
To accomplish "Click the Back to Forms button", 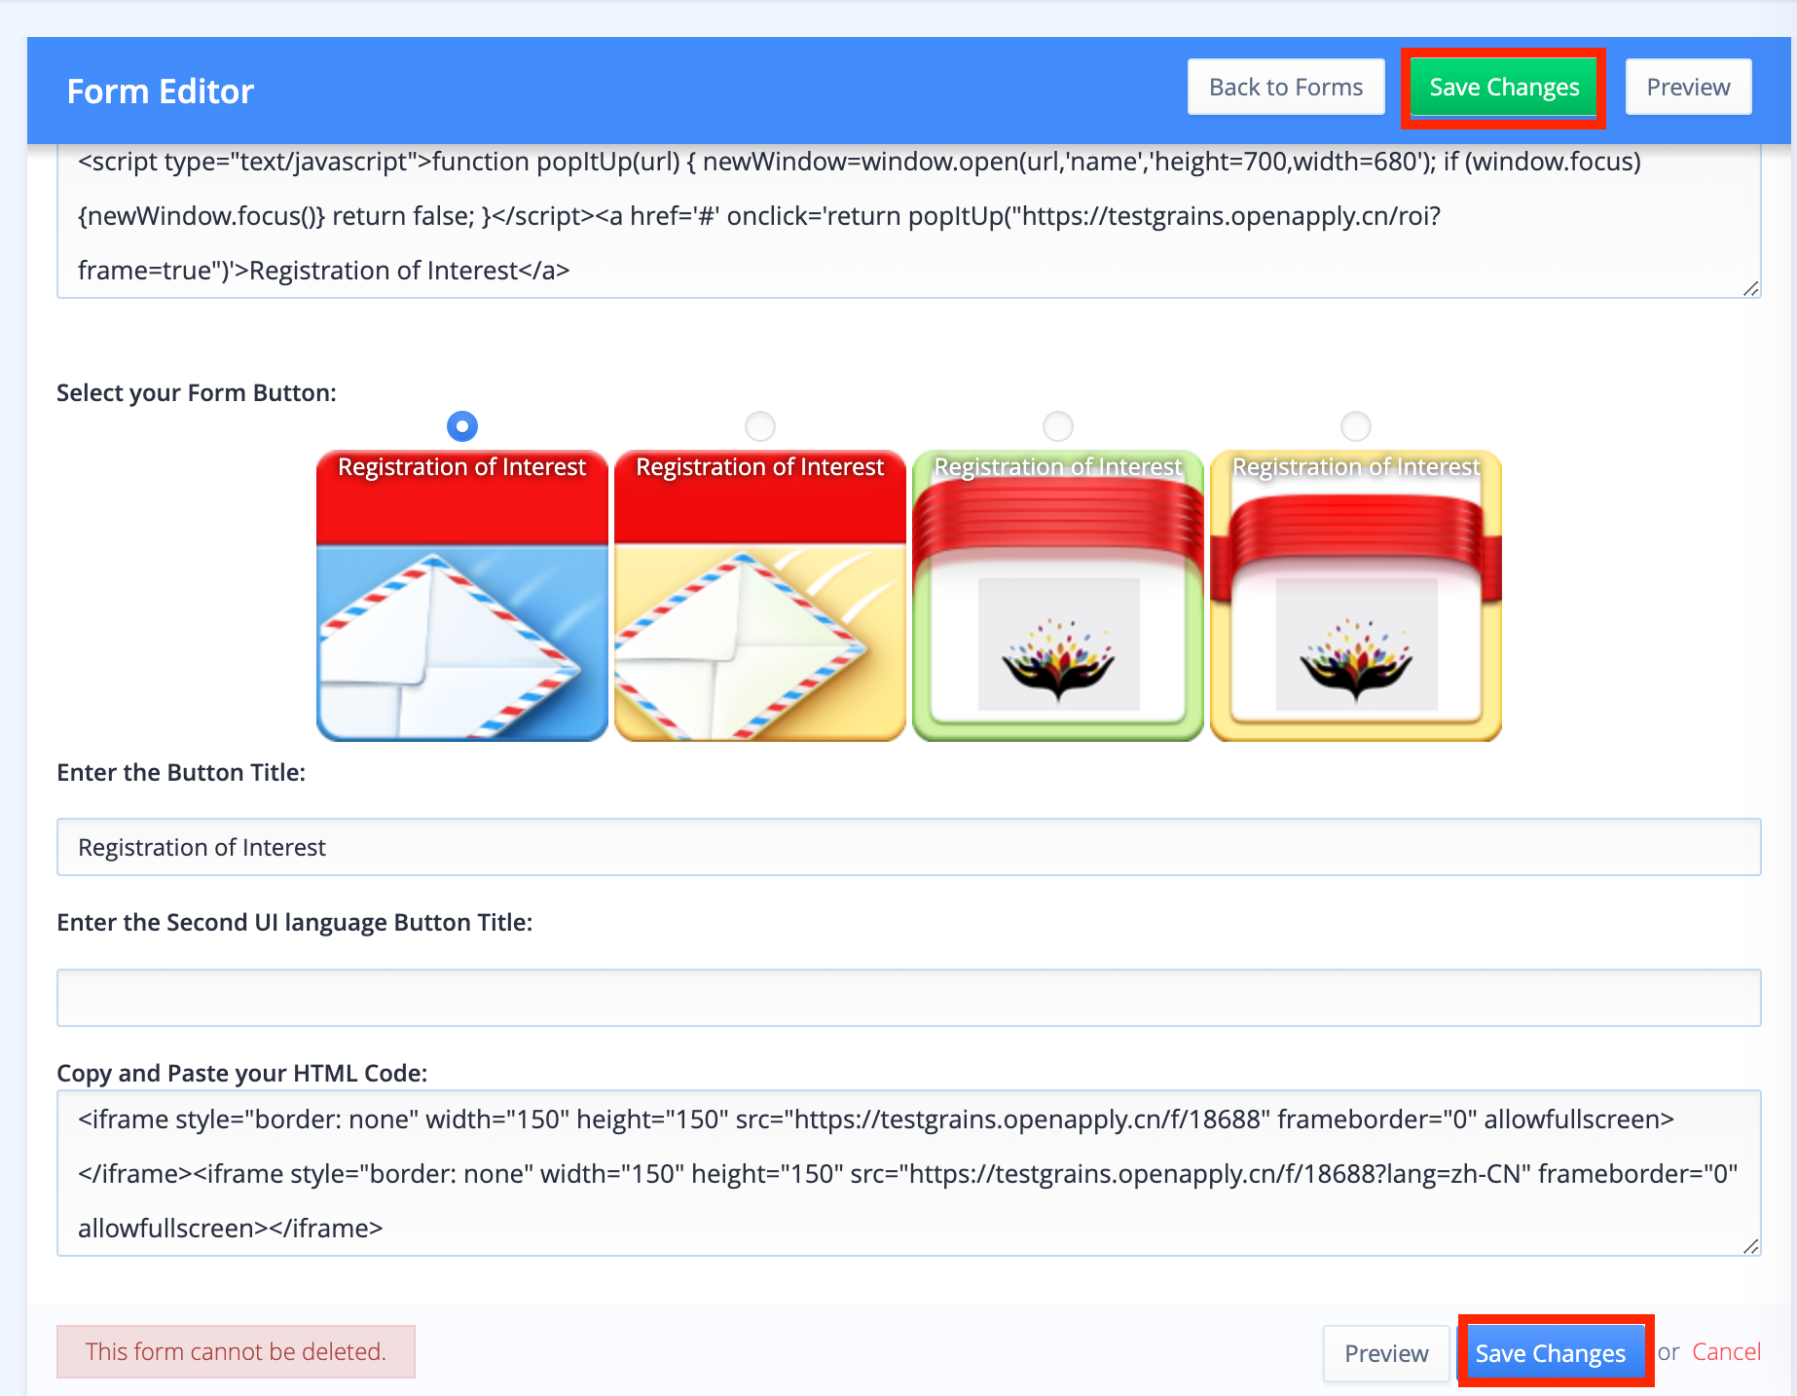I will [x=1286, y=87].
